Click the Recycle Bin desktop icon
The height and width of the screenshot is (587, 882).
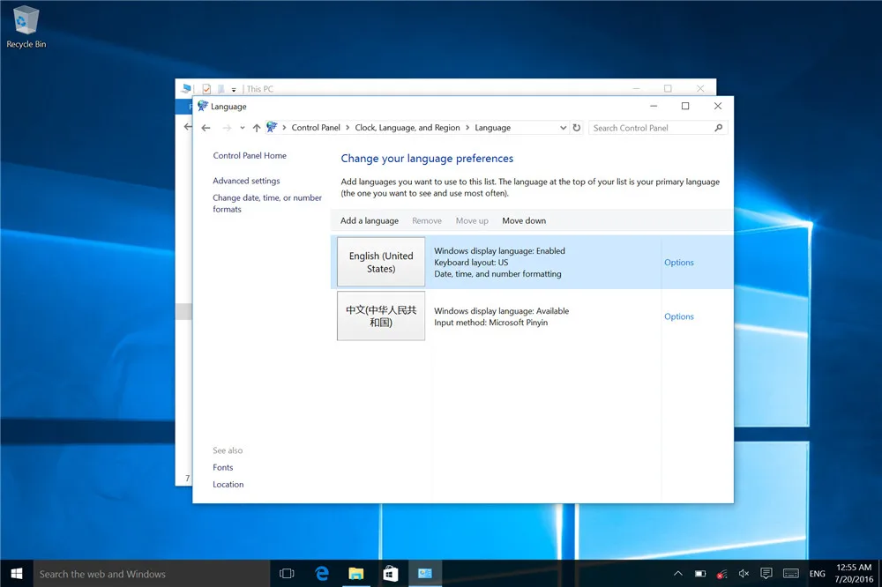point(26,26)
